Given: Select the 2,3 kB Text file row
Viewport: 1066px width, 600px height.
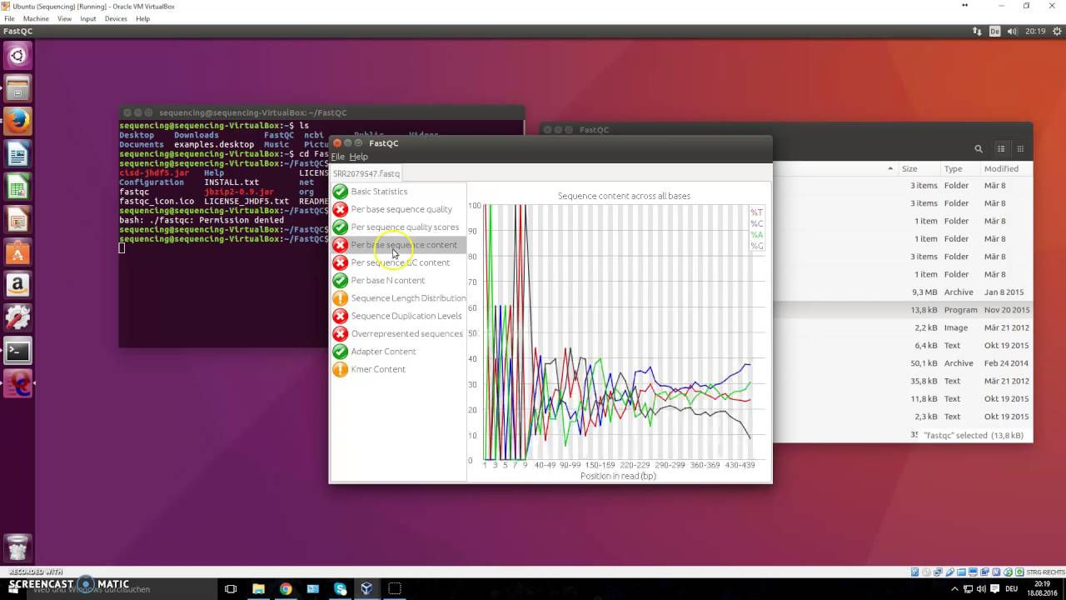Looking at the screenshot, I should 903,417.
